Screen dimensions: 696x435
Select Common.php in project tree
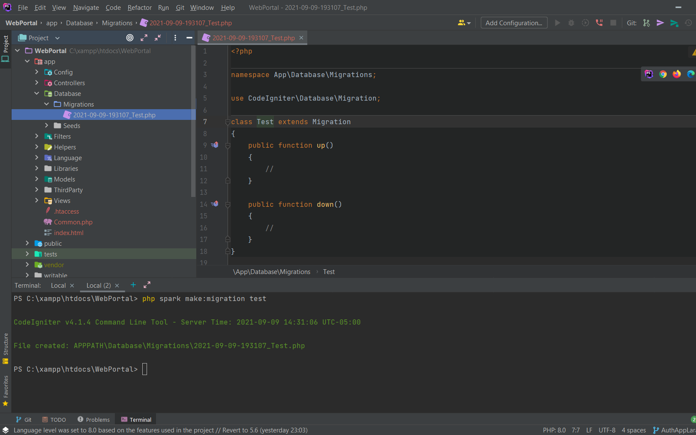coord(73,222)
